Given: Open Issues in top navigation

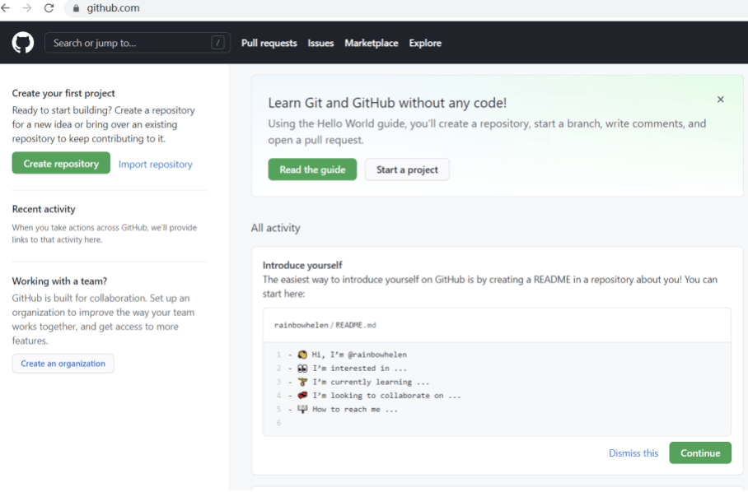Looking at the screenshot, I should [x=320, y=43].
